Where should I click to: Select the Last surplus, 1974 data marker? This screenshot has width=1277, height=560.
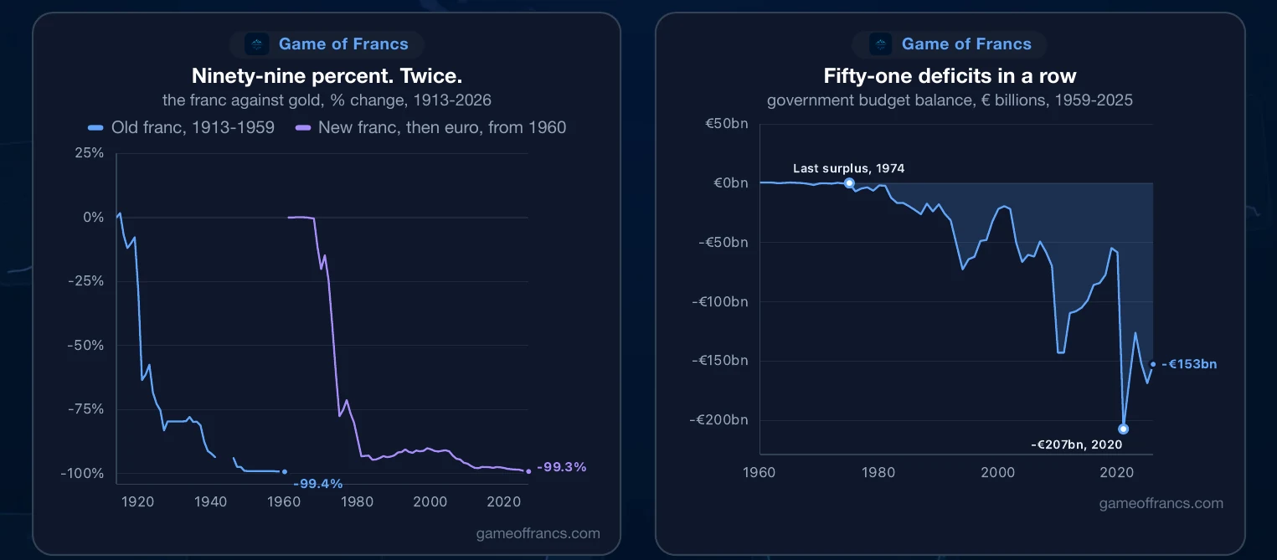849,182
